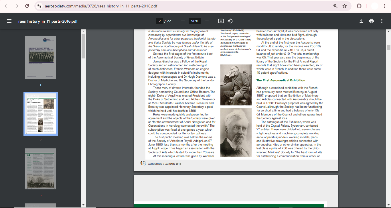Open PDF viewer more actions menu
The width and height of the screenshot is (391, 208).
coord(382,21)
